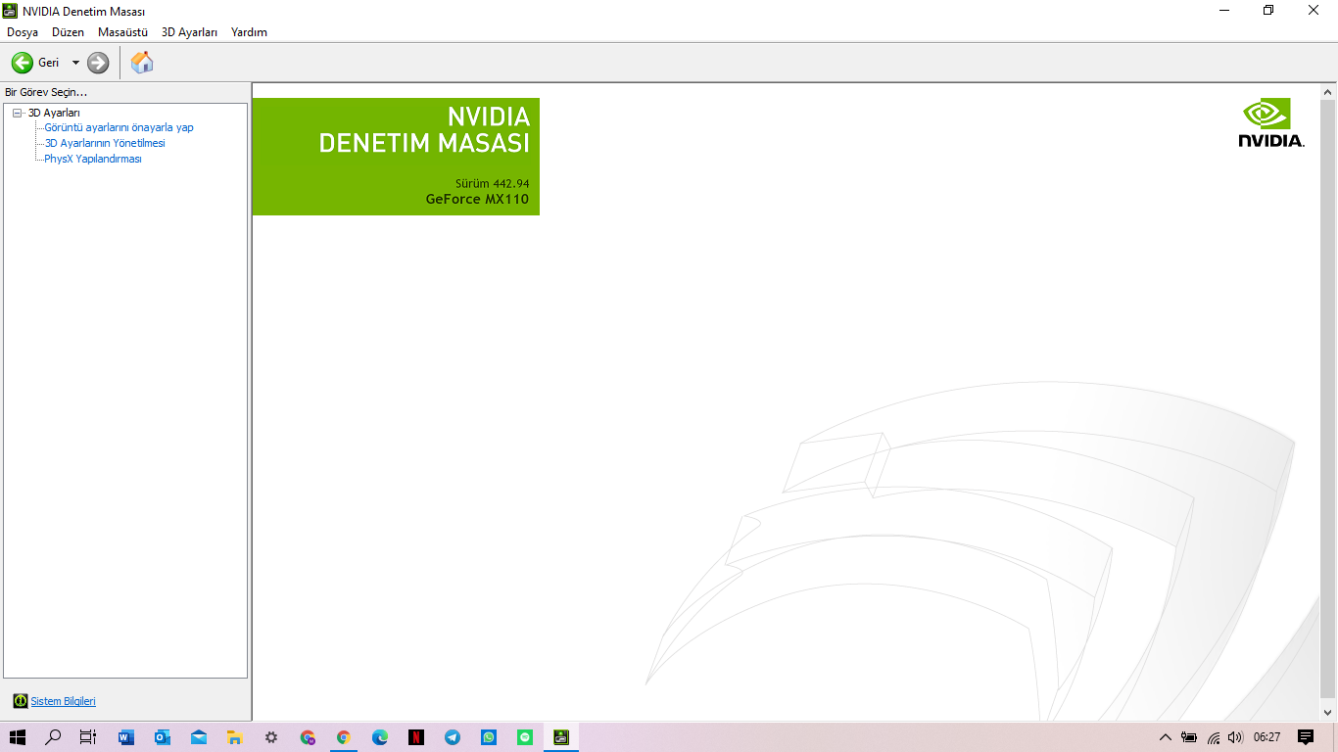Click the NVIDIA title bar app icon
This screenshot has width=1338, height=752.
10,11
